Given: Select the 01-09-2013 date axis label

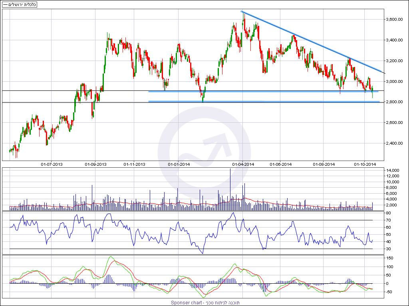Looking at the screenshot, I should [95, 164].
